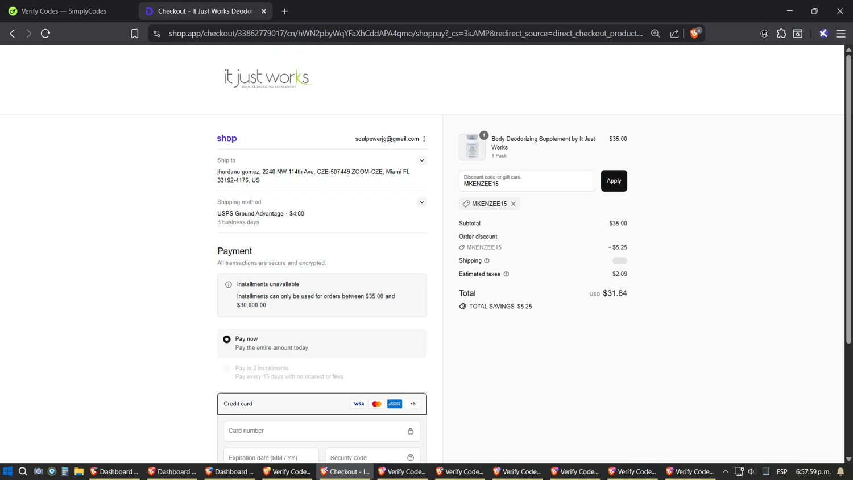This screenshot has width=853, height=480.
Task: Expand the Shipping method section
Action: tap(422, 202)
